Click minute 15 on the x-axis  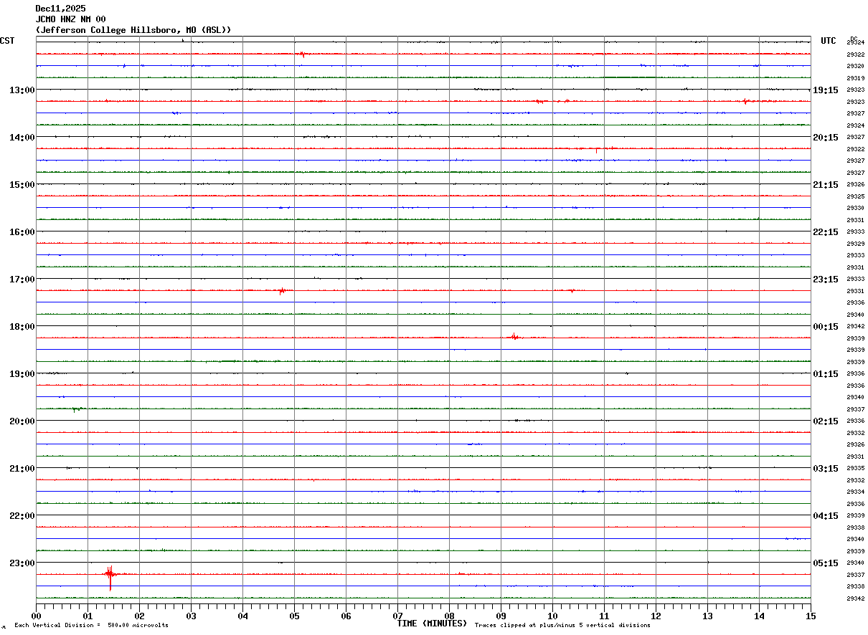(x=811, y=615)
